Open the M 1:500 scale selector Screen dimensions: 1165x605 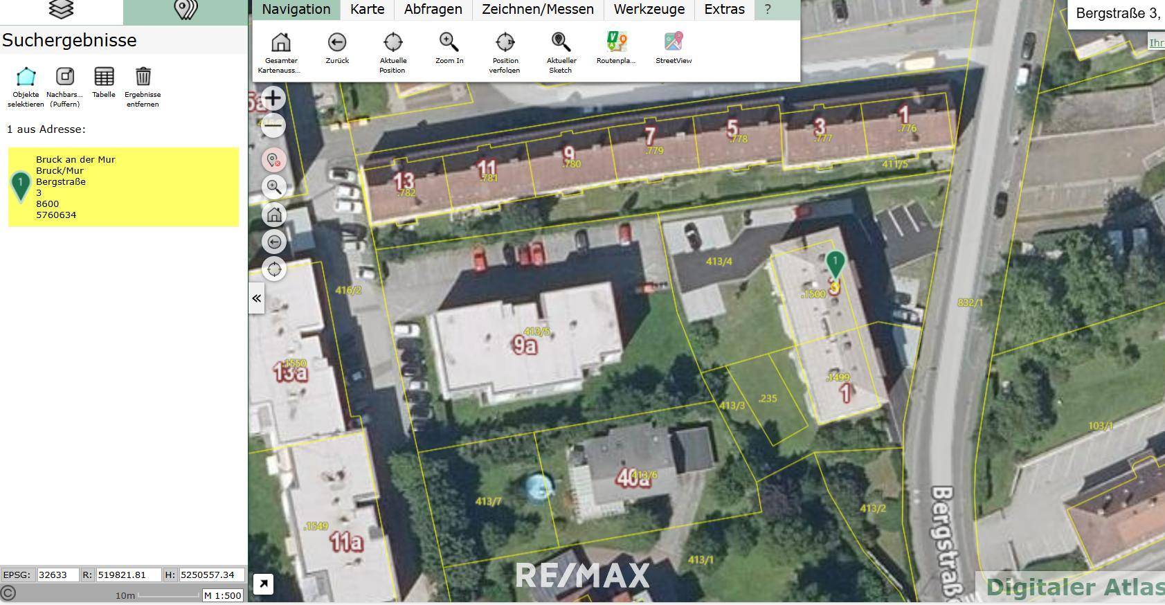pos(222,595)
